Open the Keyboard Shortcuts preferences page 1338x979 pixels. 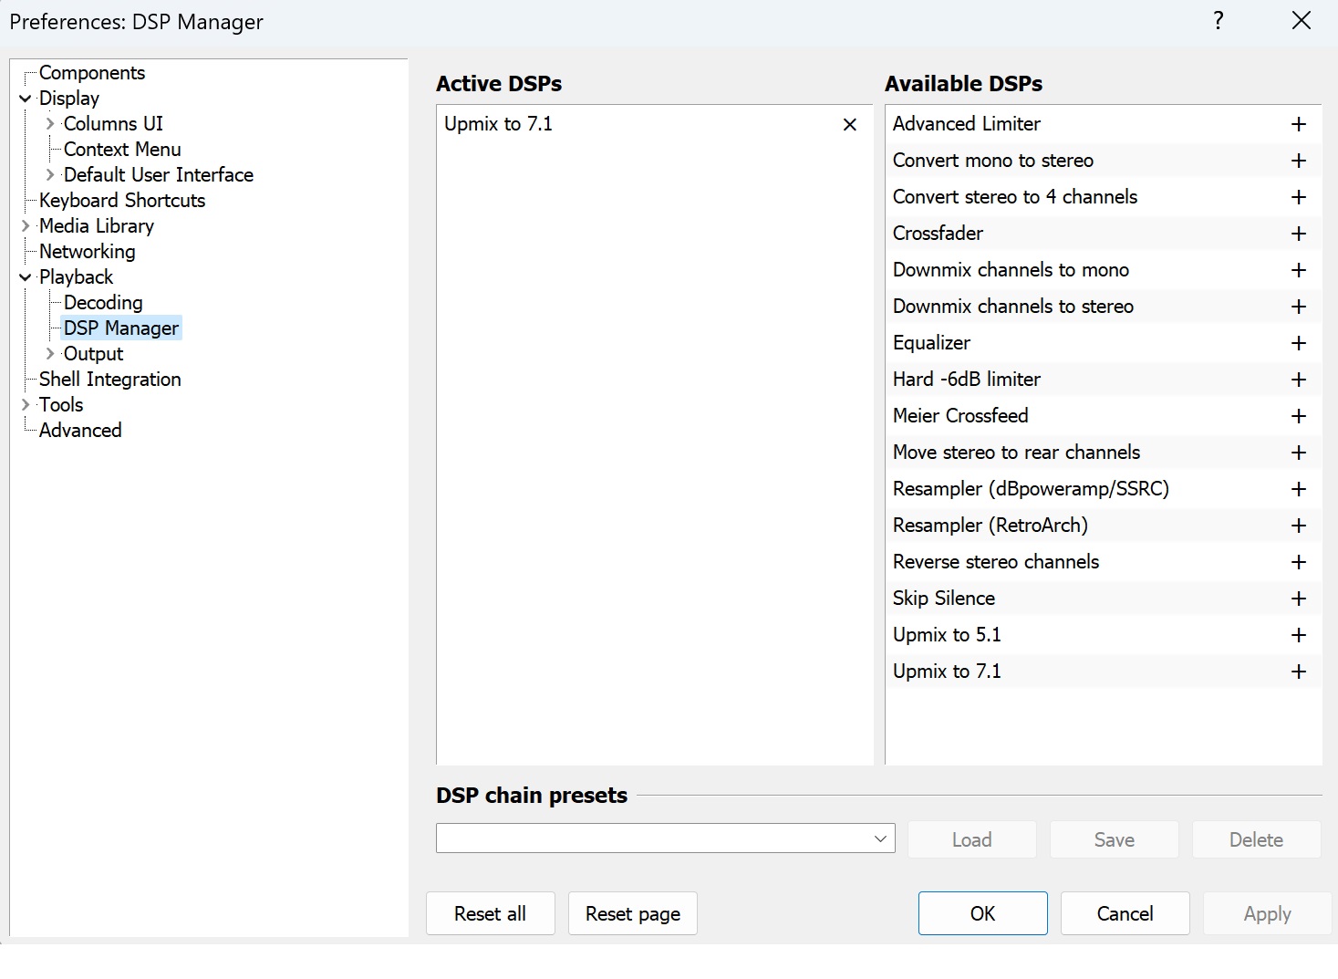pos(122,201)
